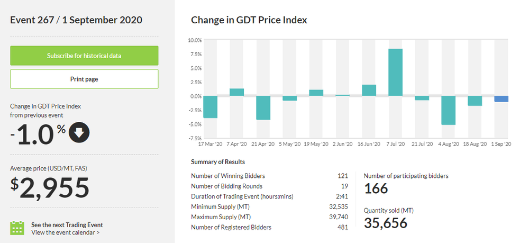Click the 19 May '20 chart bar
Screen dimensions: 529x243
[316, 93]
